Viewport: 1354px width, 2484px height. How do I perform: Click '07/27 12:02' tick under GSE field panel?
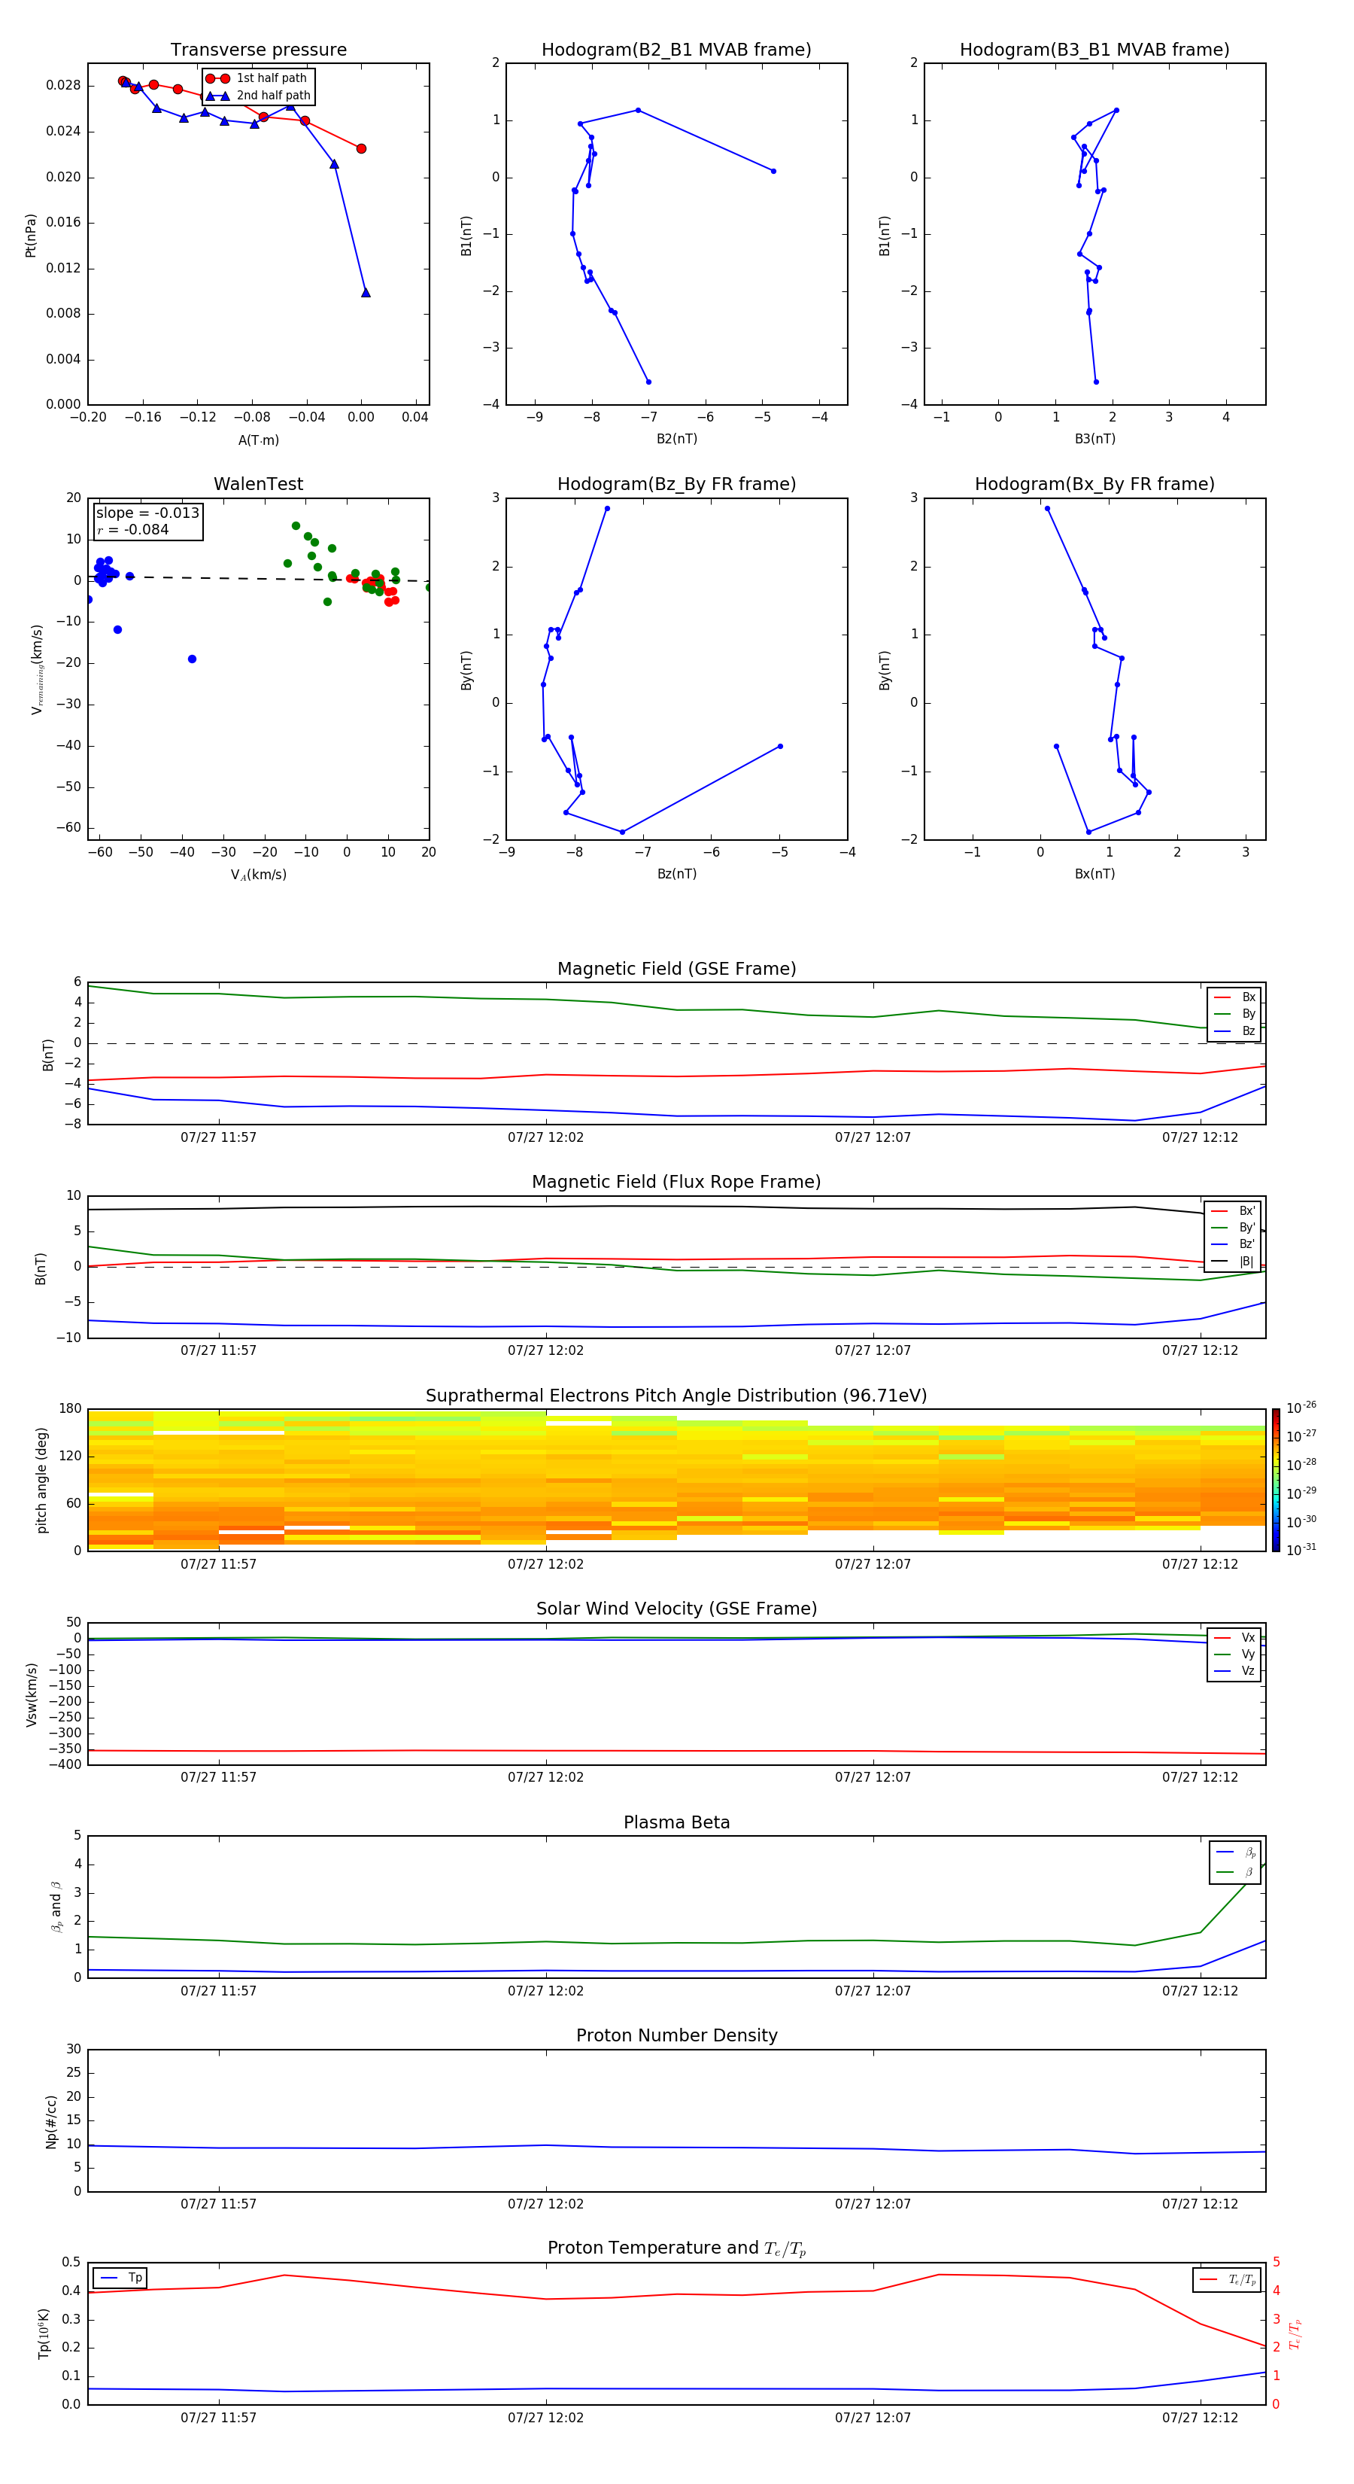click(x=545, y=1138)
